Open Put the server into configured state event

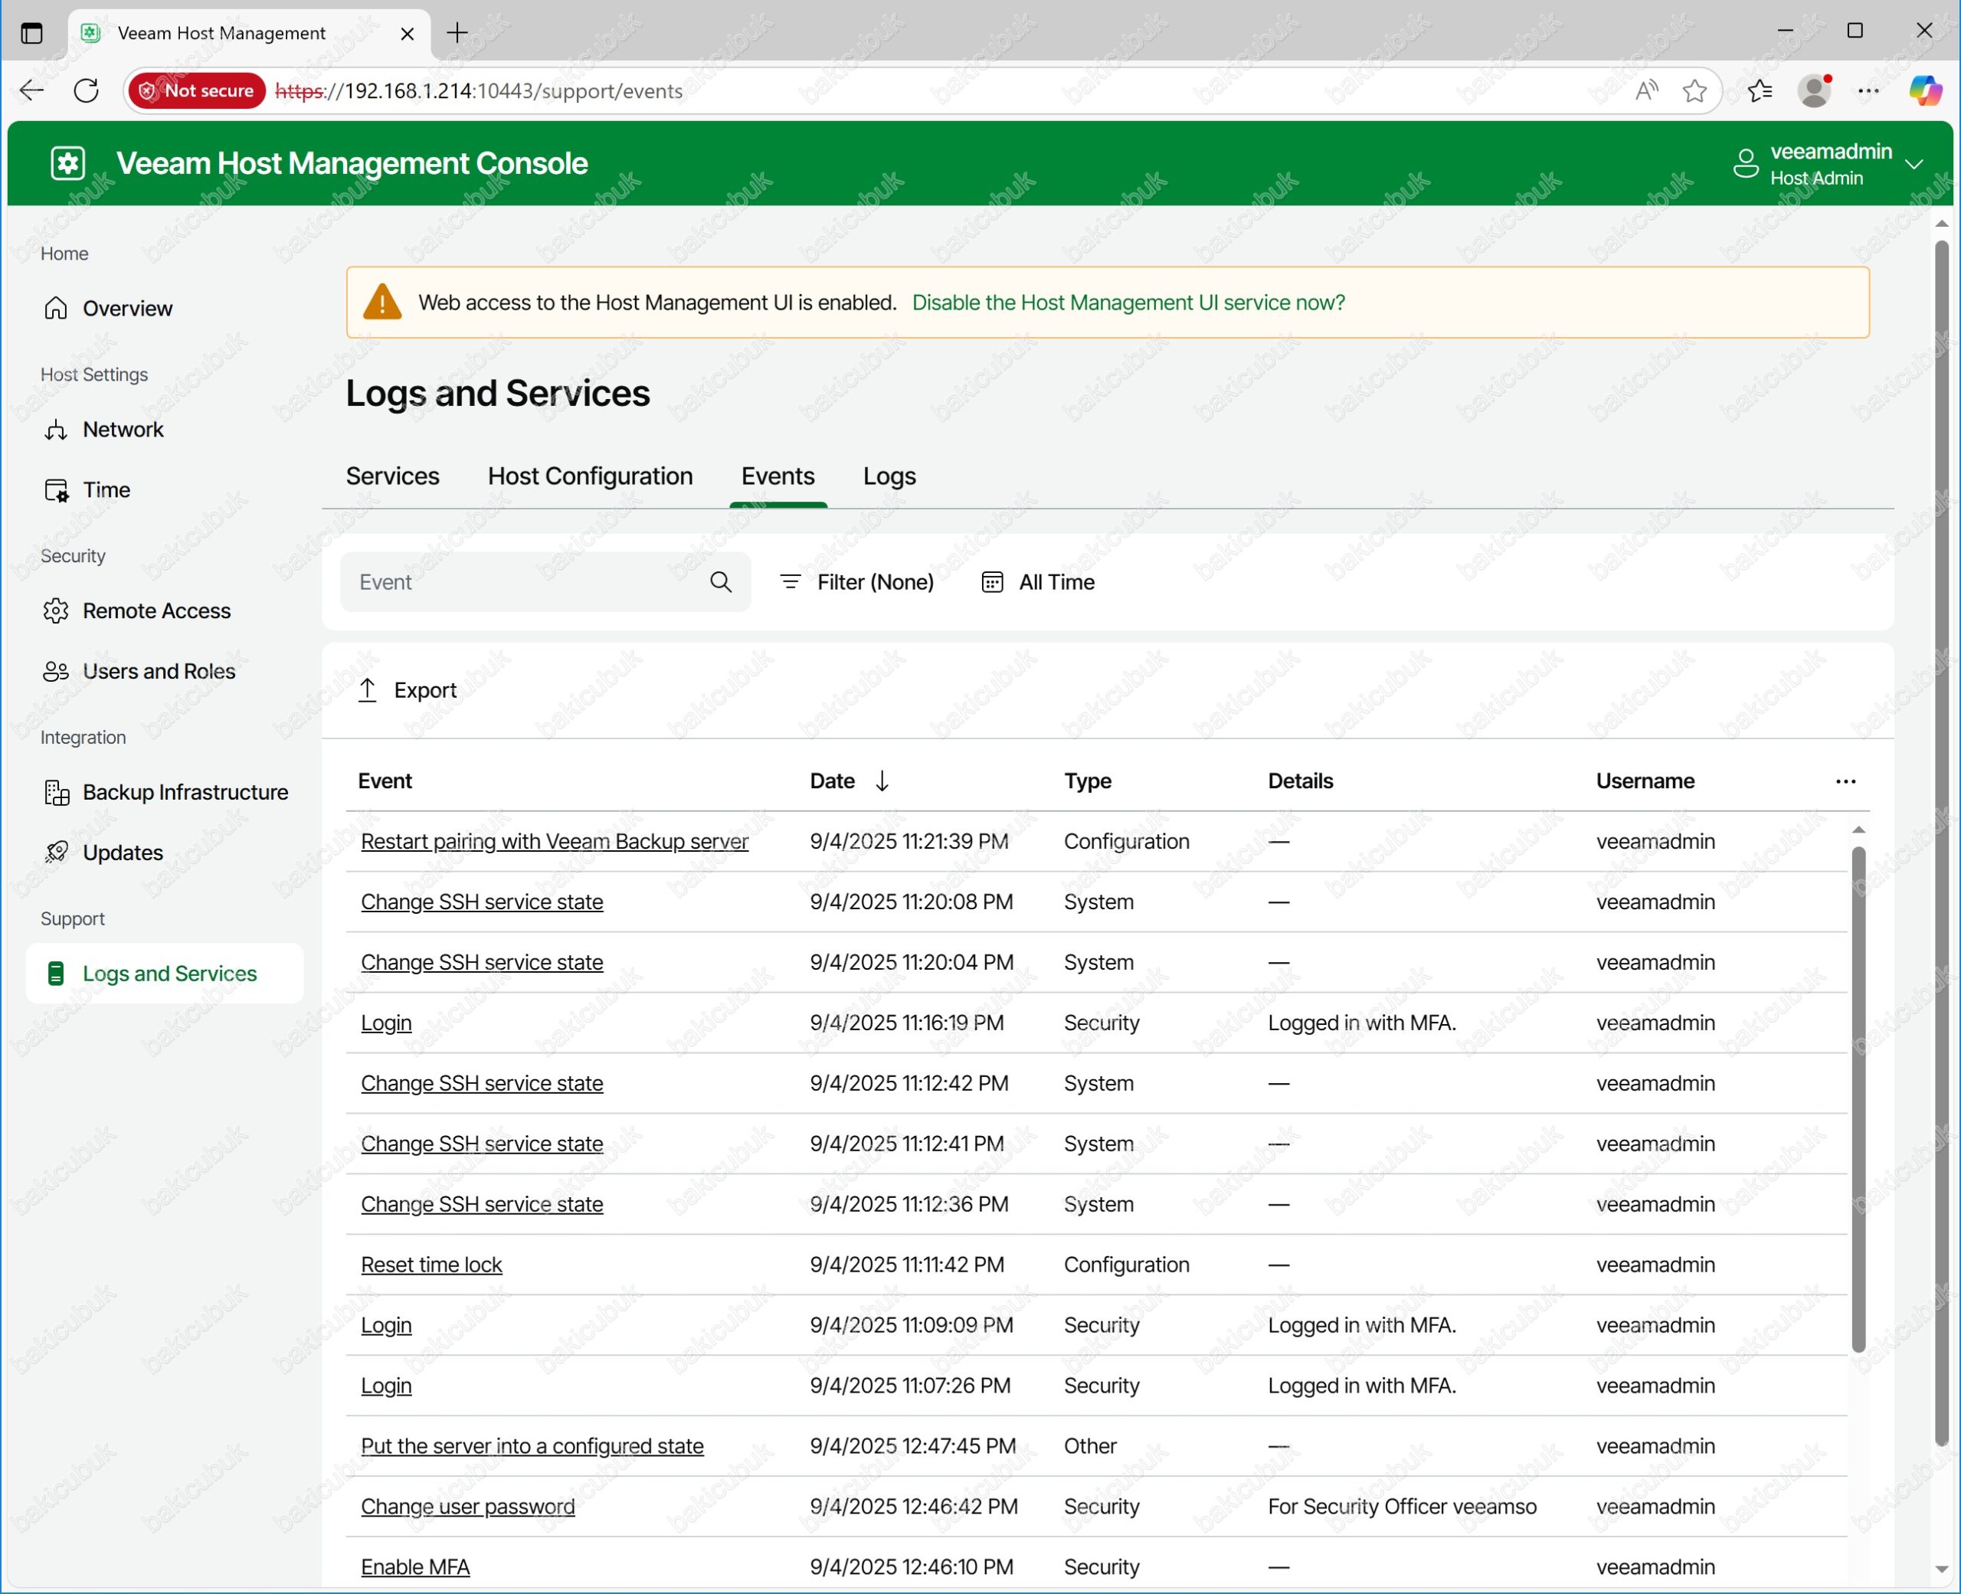(x=532, y=1446)
